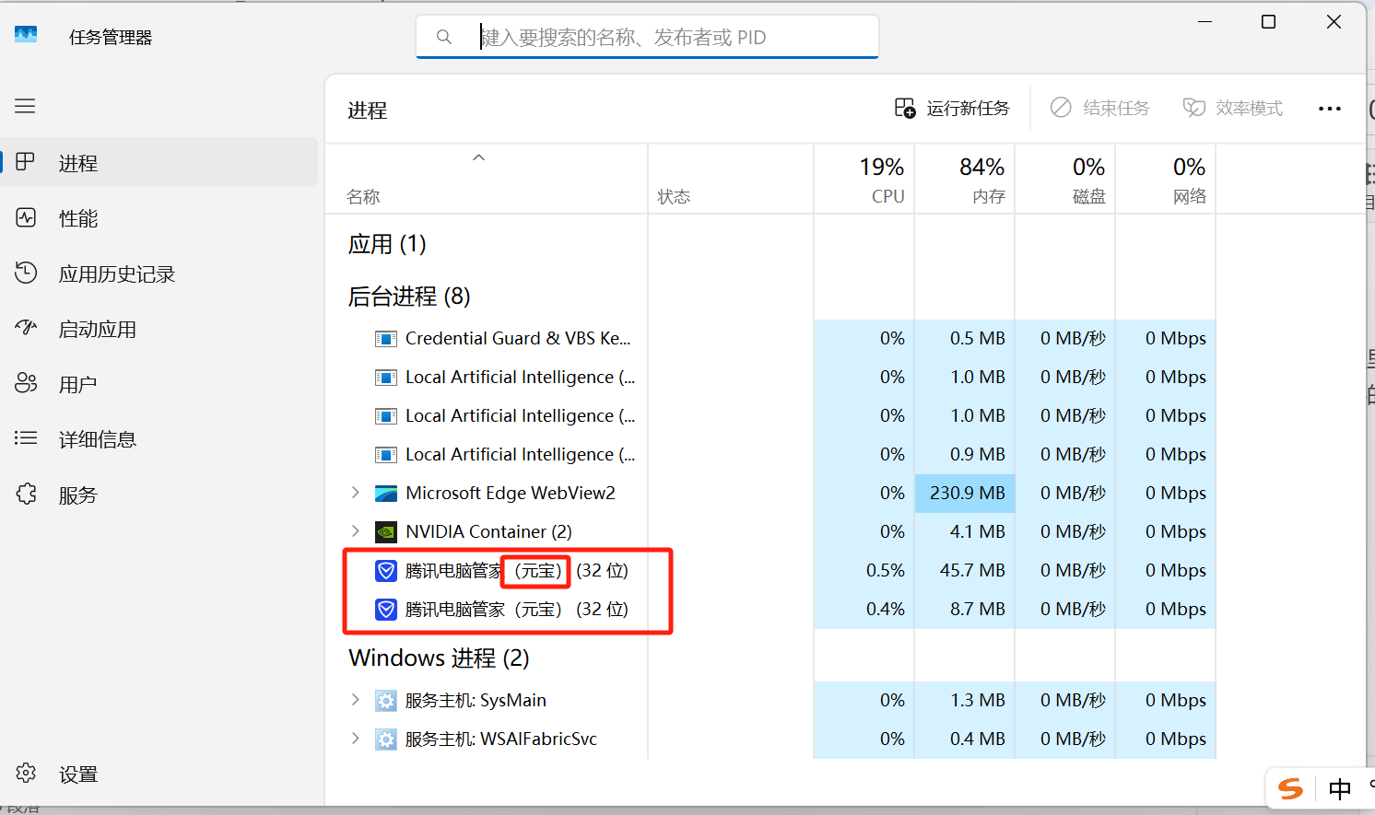This screenshot has width=1375, height=815.
Task: Open the 性能 performance tab
Action: (x=159, y=218)
